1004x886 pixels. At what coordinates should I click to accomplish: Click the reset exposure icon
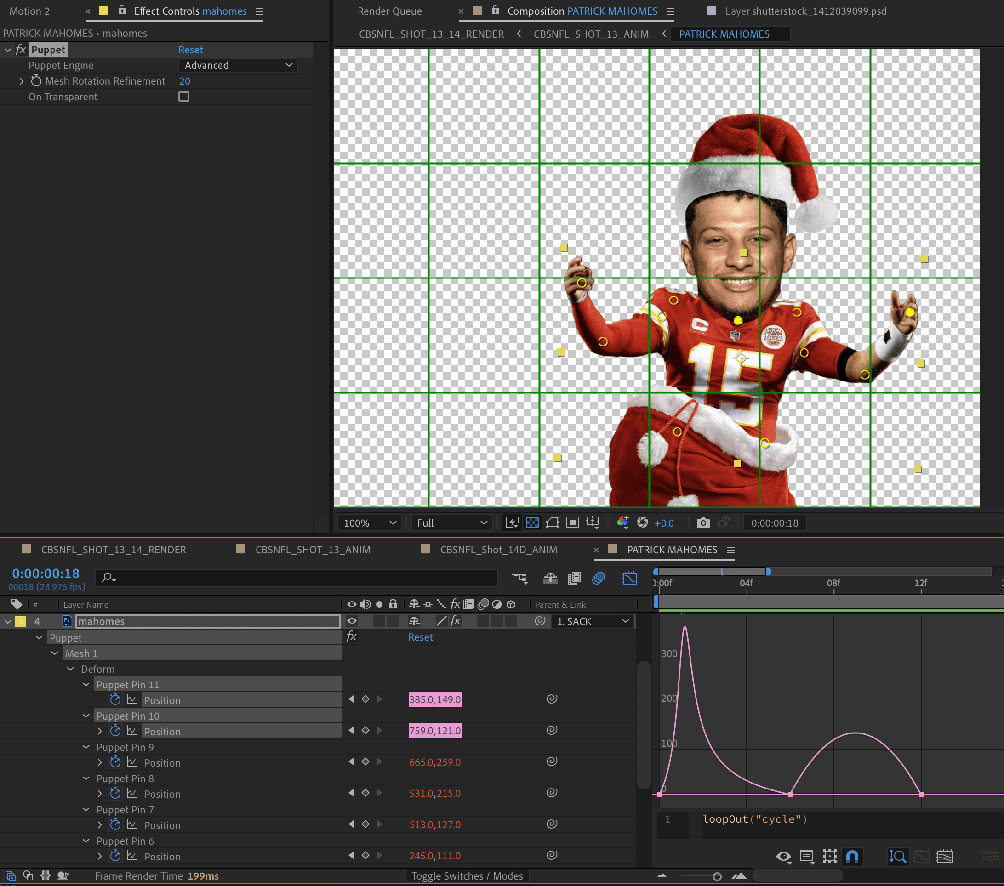tap(643, 523)
